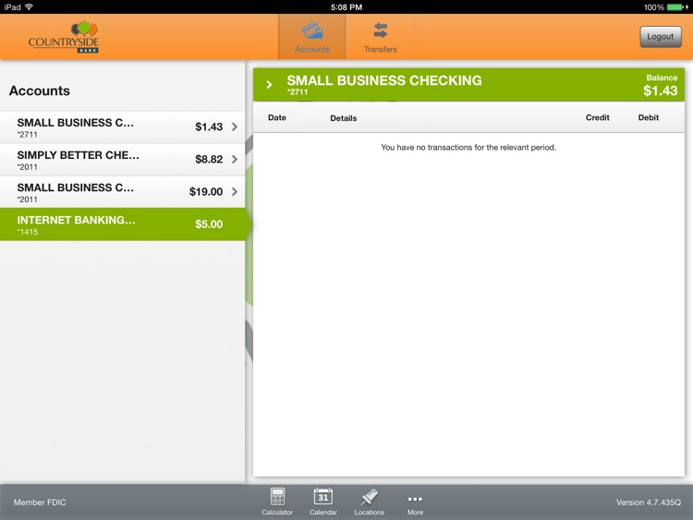Open the Locations pushpin
Screen dimensions: 693x520
click(x=369, y=502)
